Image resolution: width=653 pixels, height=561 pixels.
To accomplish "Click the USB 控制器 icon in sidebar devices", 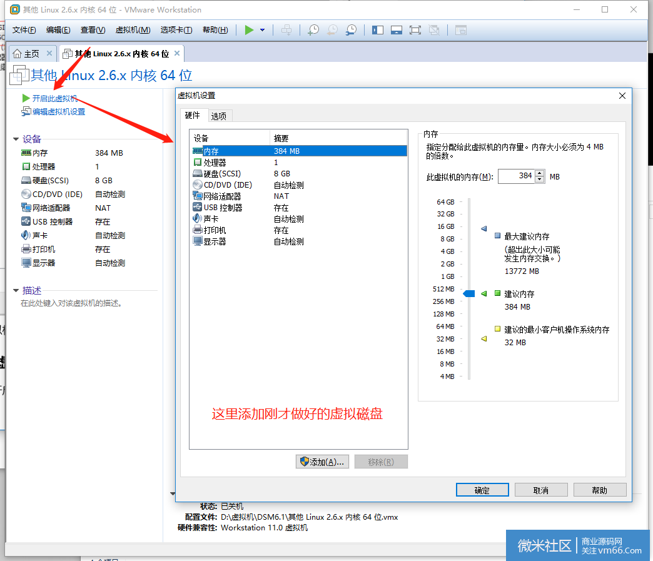I will pos(26,221).
